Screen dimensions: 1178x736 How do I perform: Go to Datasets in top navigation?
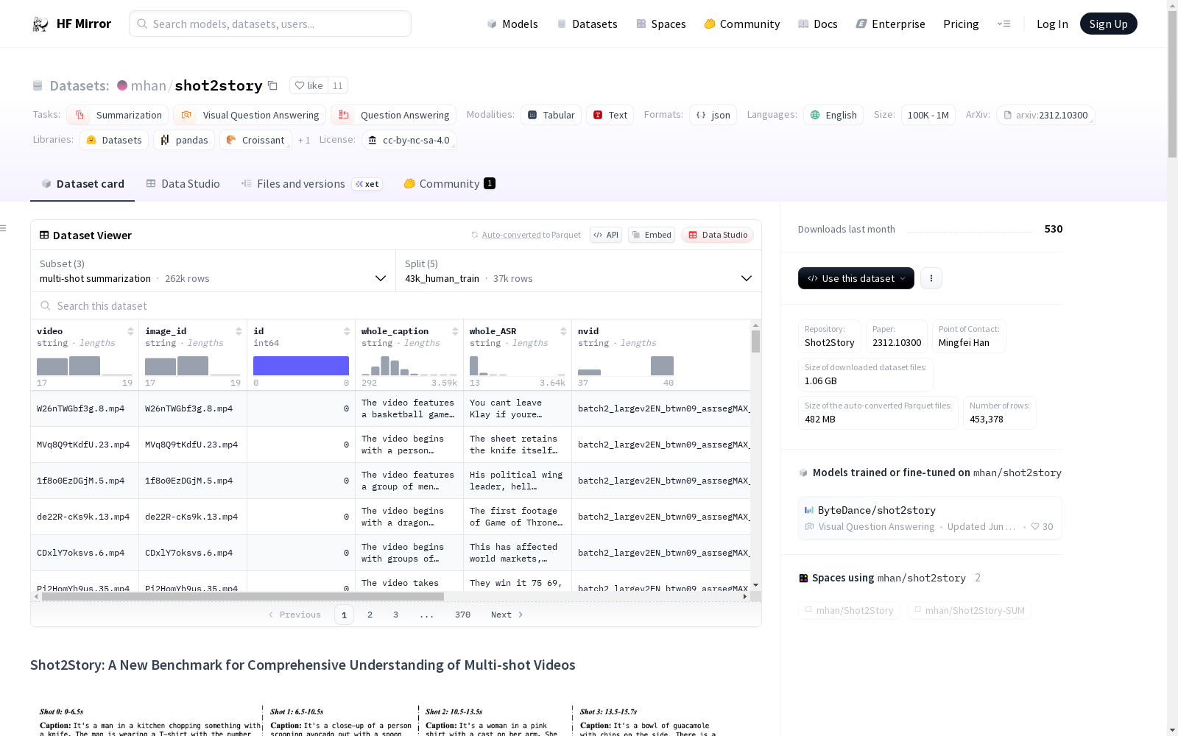(x=587, y=24)
